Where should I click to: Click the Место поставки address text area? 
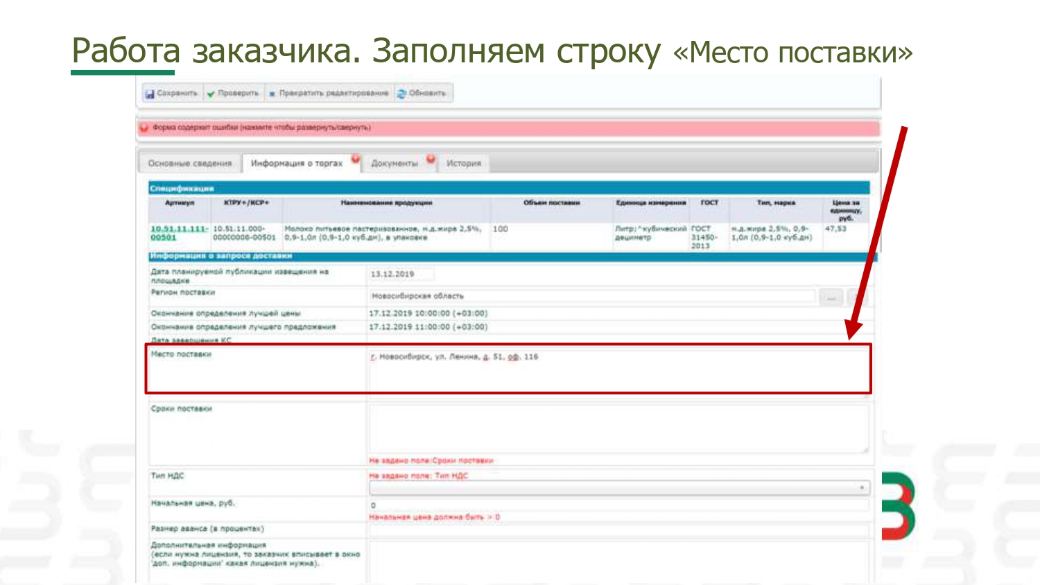pos(617,369)
